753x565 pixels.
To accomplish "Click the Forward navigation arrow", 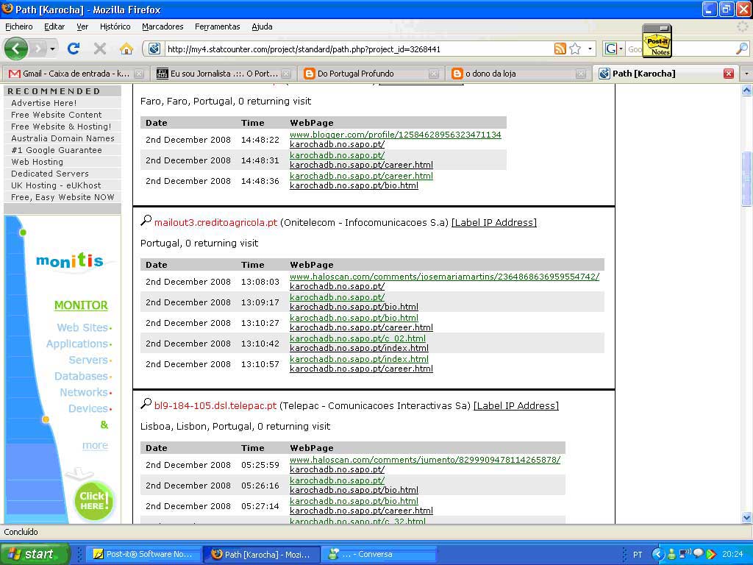I will click(x=38, y=49).
